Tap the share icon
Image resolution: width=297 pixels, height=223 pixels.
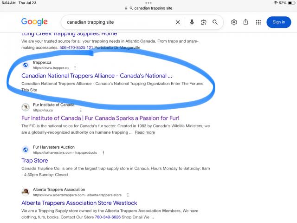coord(245,22)
